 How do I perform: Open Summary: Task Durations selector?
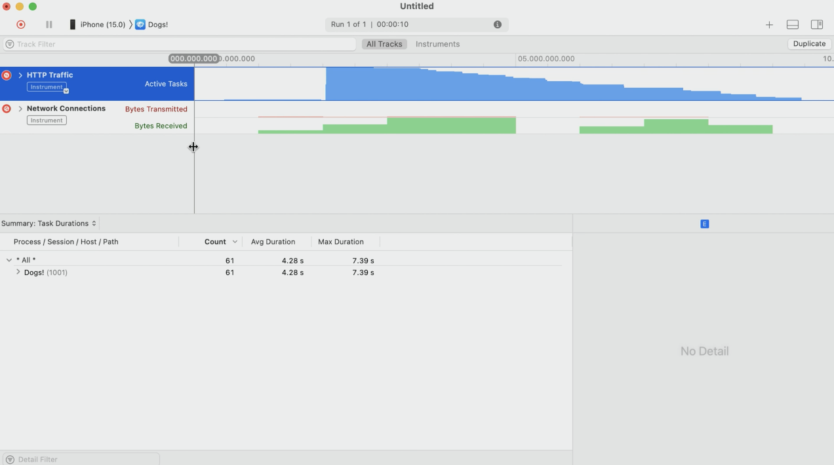click(49, 223)
